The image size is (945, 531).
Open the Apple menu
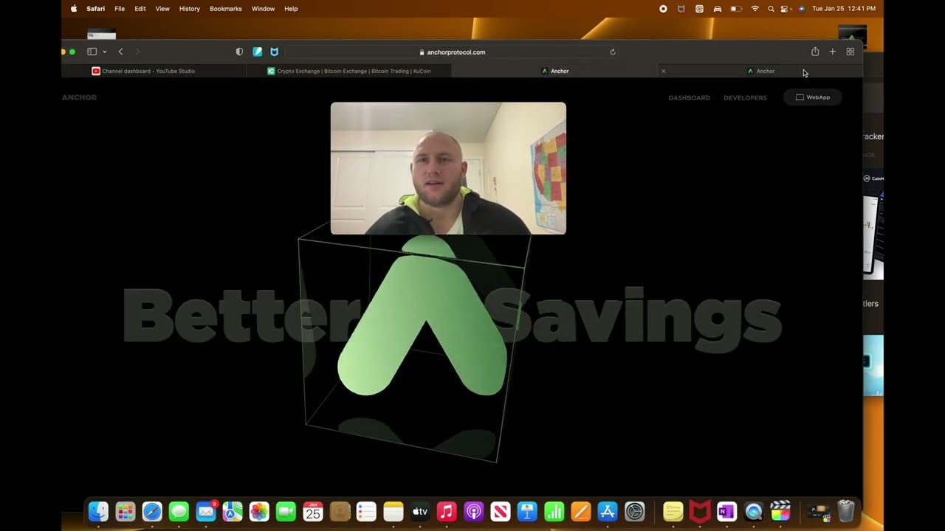click(x=74, y=9)
